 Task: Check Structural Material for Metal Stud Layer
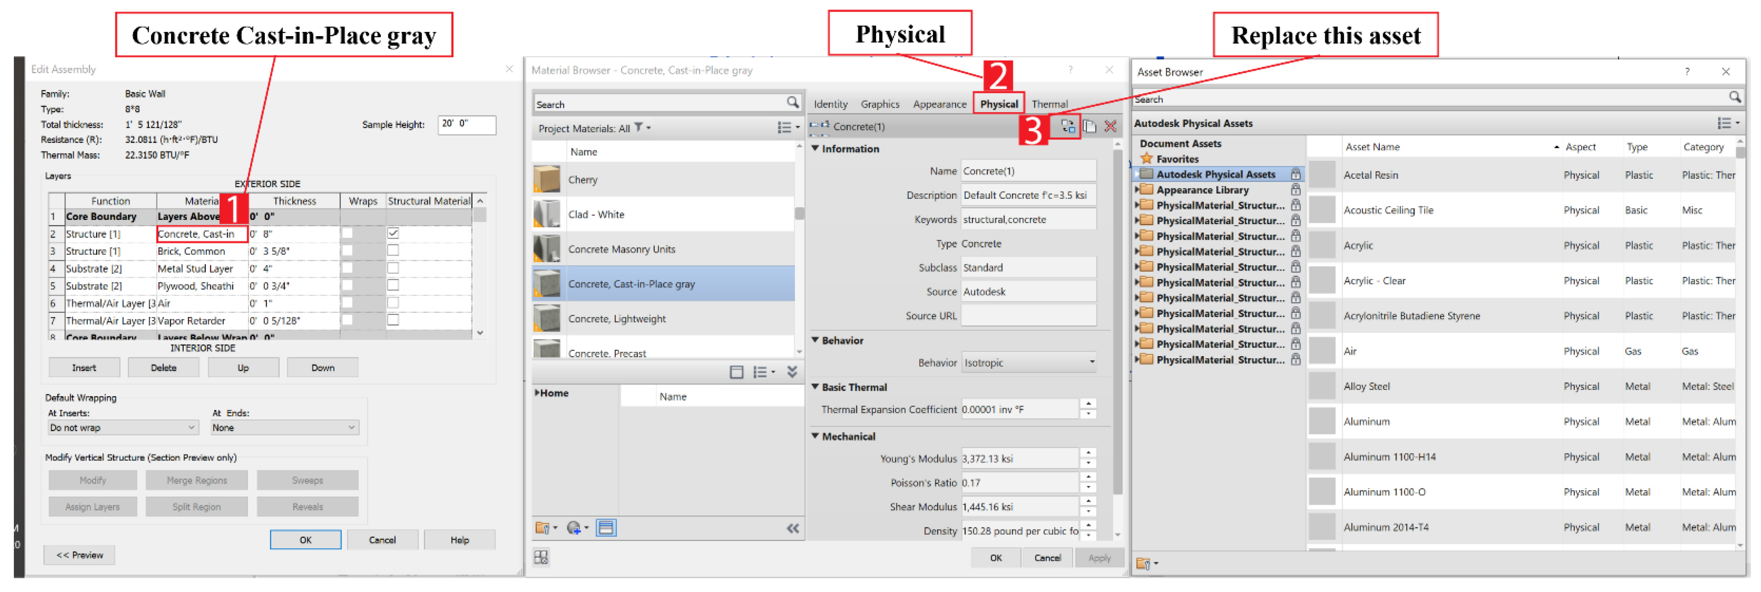pos(393,268)
